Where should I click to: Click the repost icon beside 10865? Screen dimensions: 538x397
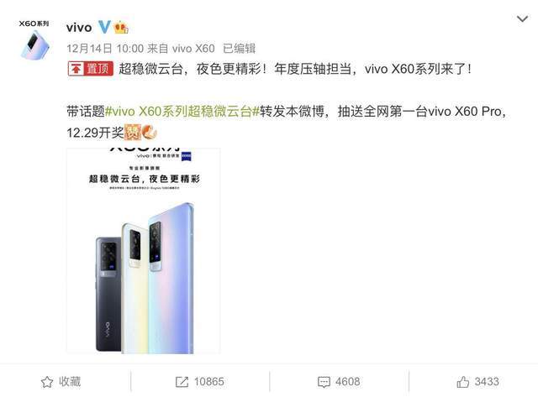click(x=182, y=382)
